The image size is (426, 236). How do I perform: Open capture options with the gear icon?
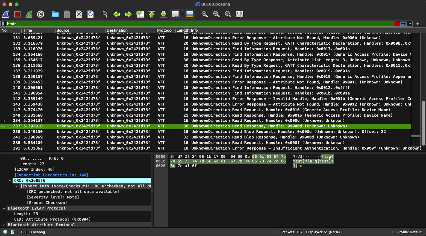coord(41,14)
